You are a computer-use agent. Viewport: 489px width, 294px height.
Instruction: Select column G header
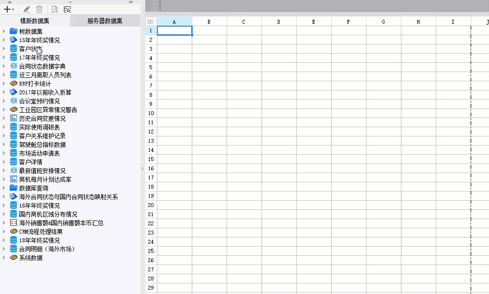coord(383,21)
